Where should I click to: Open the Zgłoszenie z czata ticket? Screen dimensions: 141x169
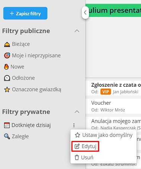tap(113, 88)
